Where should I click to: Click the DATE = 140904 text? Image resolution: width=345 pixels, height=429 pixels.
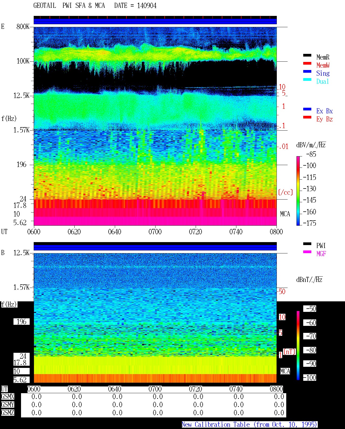pos(135,6)
